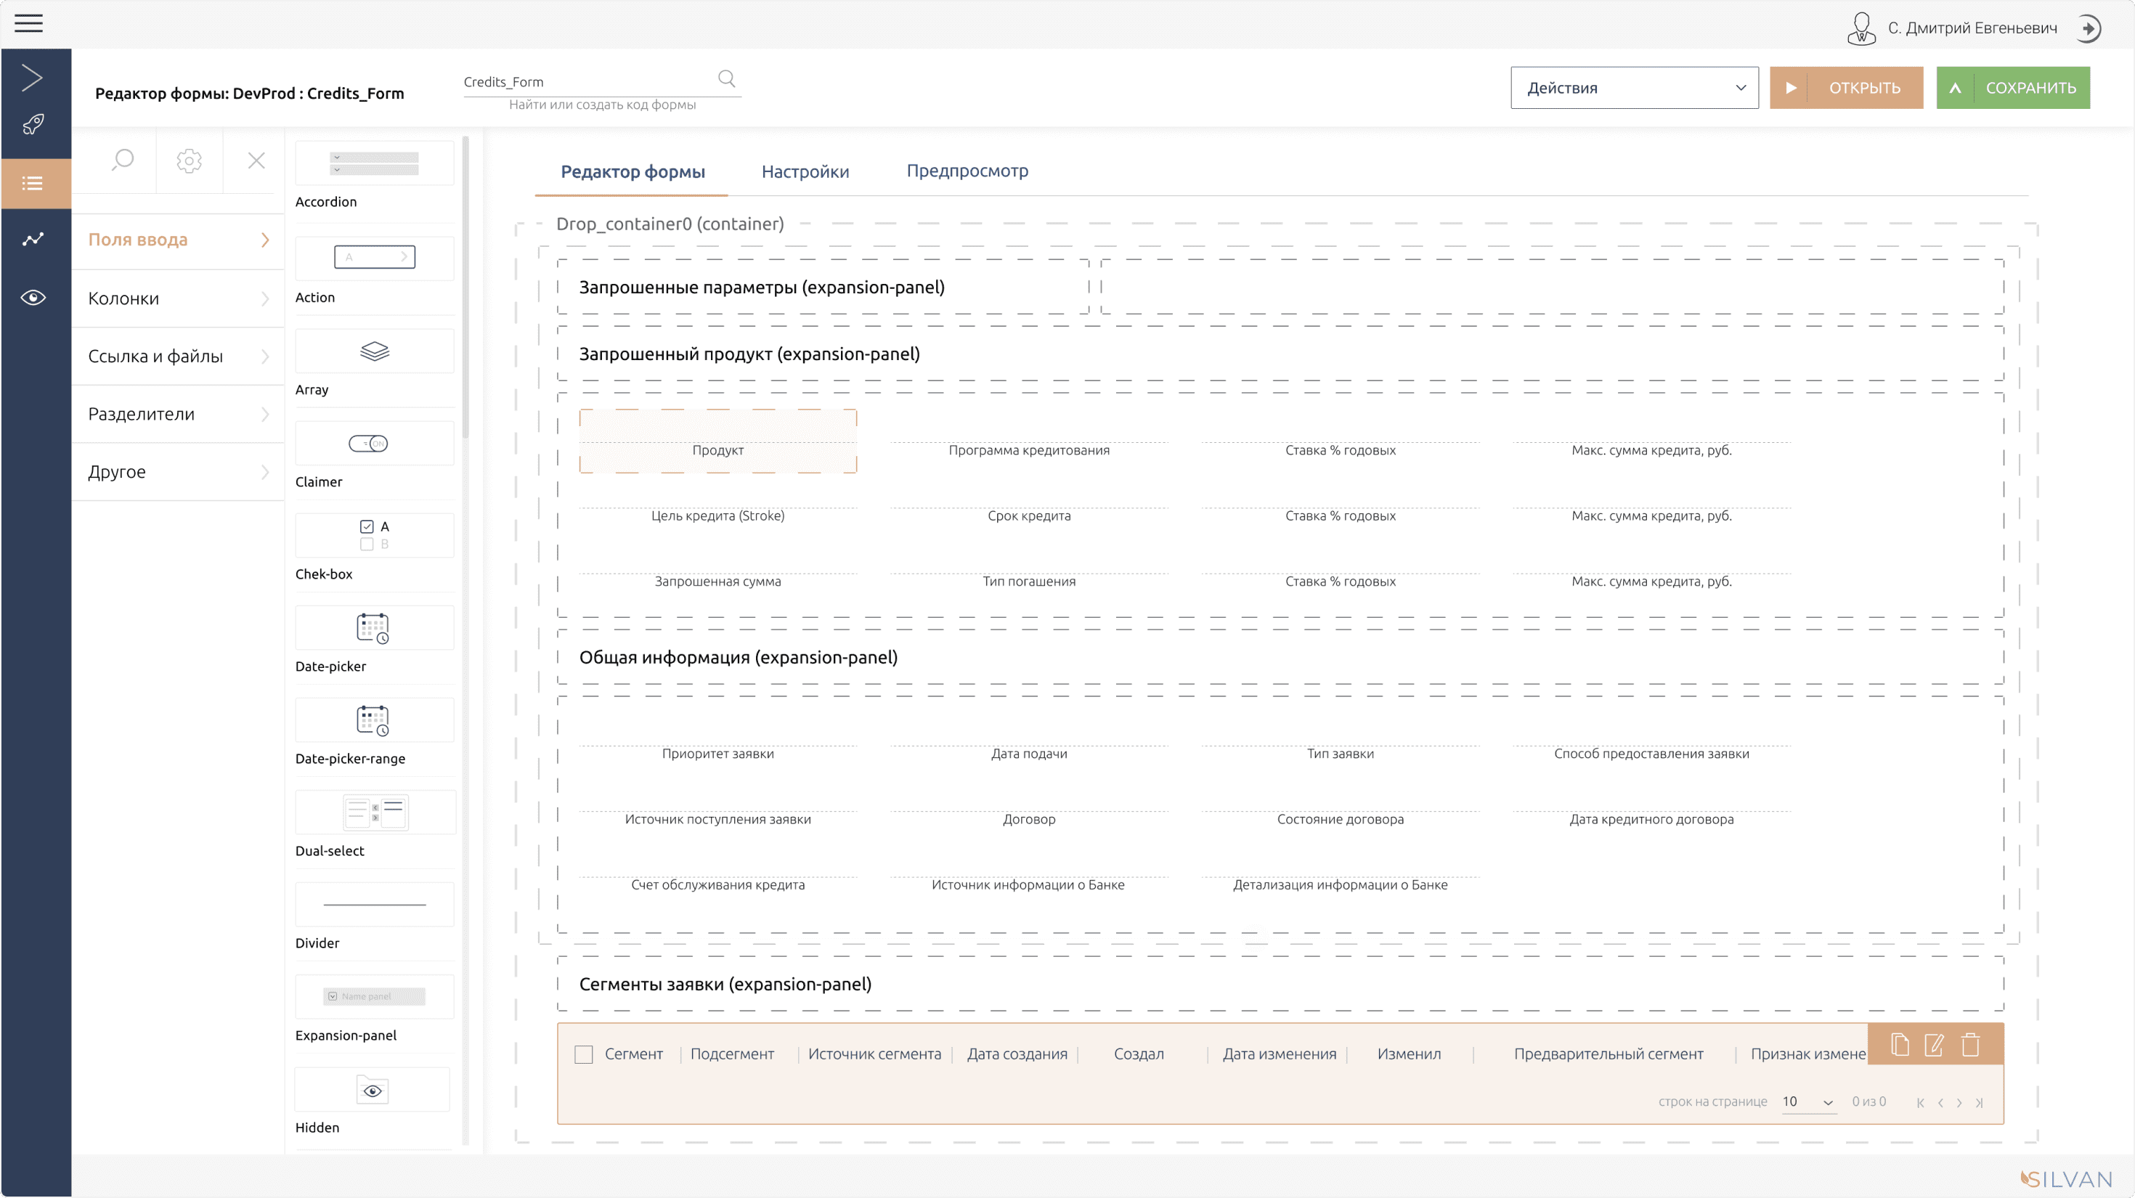
Task: Select Запрошенные параметры expansion-panel
Action: coord(823,287)
